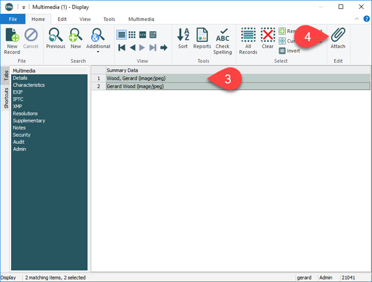Jump to the last record

tap(153, 48)
